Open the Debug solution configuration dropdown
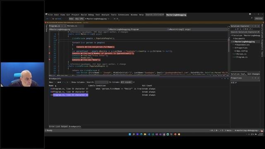 point(71,19)
